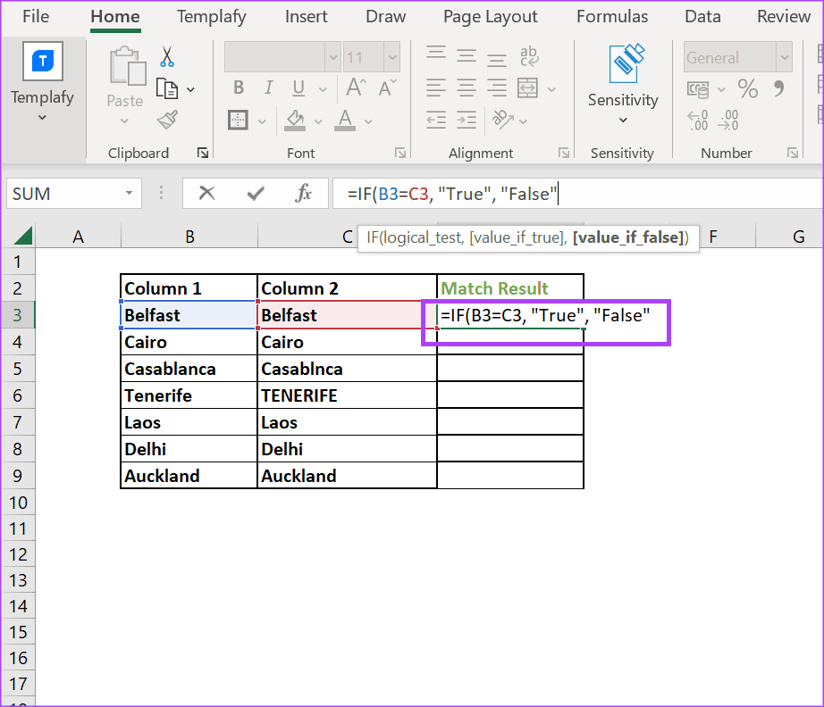Switch to Page Layout tab
Screen dimensions: 824x707
point(491,16)
